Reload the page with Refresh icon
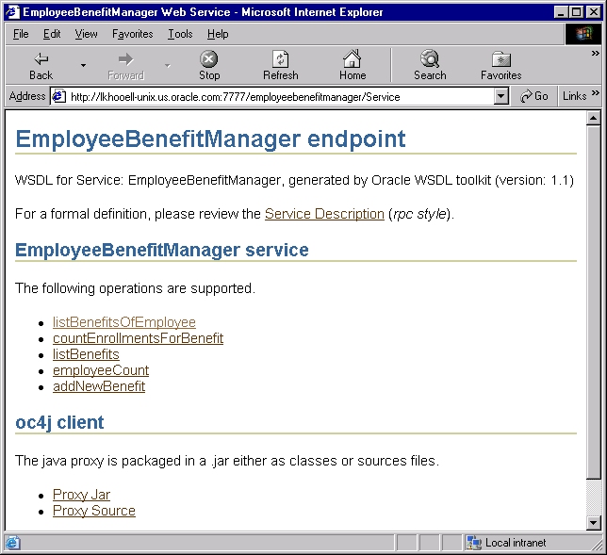 point(281,59)
